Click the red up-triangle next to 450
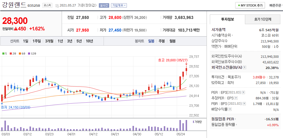Viewport: 283px width, 138px height. [16, 29]
